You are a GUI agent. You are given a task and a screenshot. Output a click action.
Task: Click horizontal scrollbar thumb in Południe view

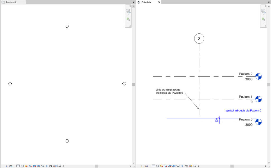point(232,166)
